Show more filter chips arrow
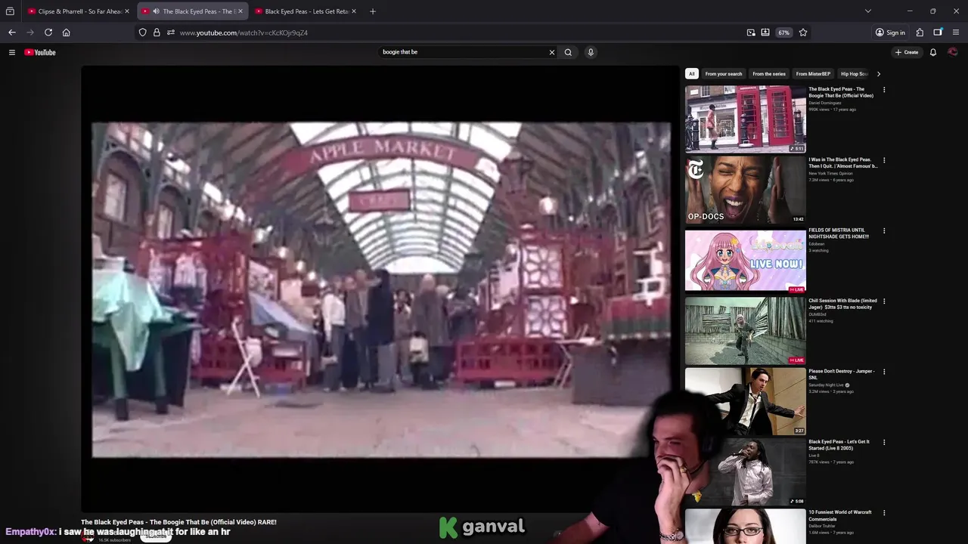Screen dimensions: 968x544 (878, 74)
